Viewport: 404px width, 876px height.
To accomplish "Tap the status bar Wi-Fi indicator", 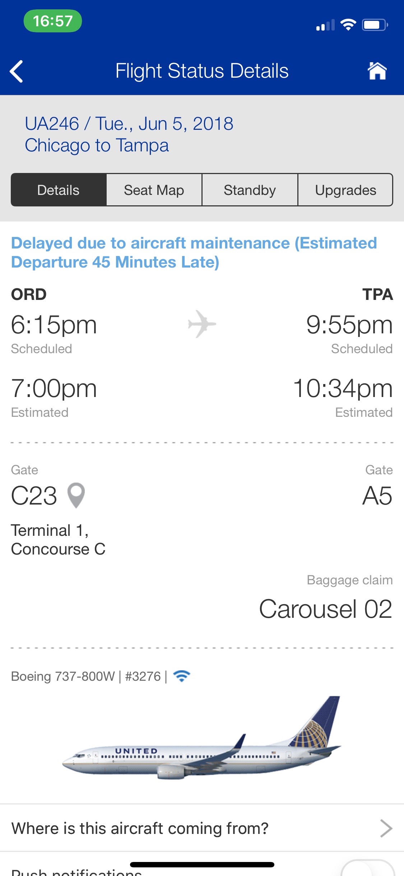I will [x=348, y=25].
